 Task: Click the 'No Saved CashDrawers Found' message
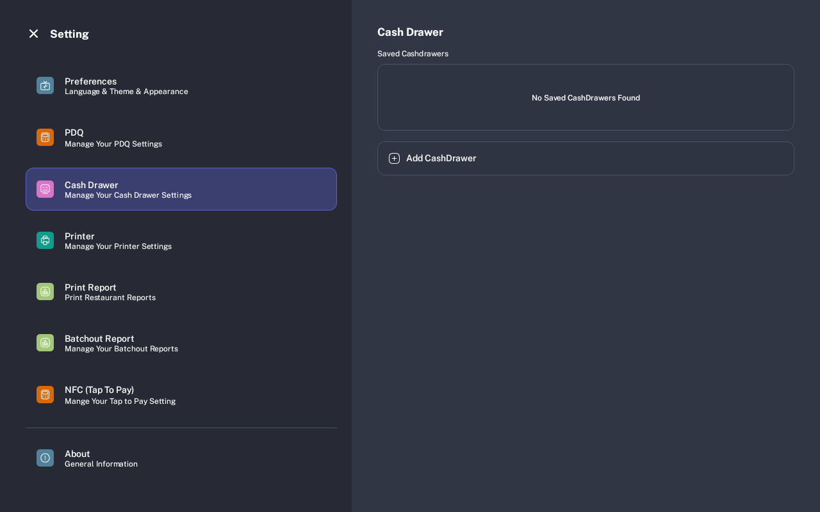click(x=586, y=98)
